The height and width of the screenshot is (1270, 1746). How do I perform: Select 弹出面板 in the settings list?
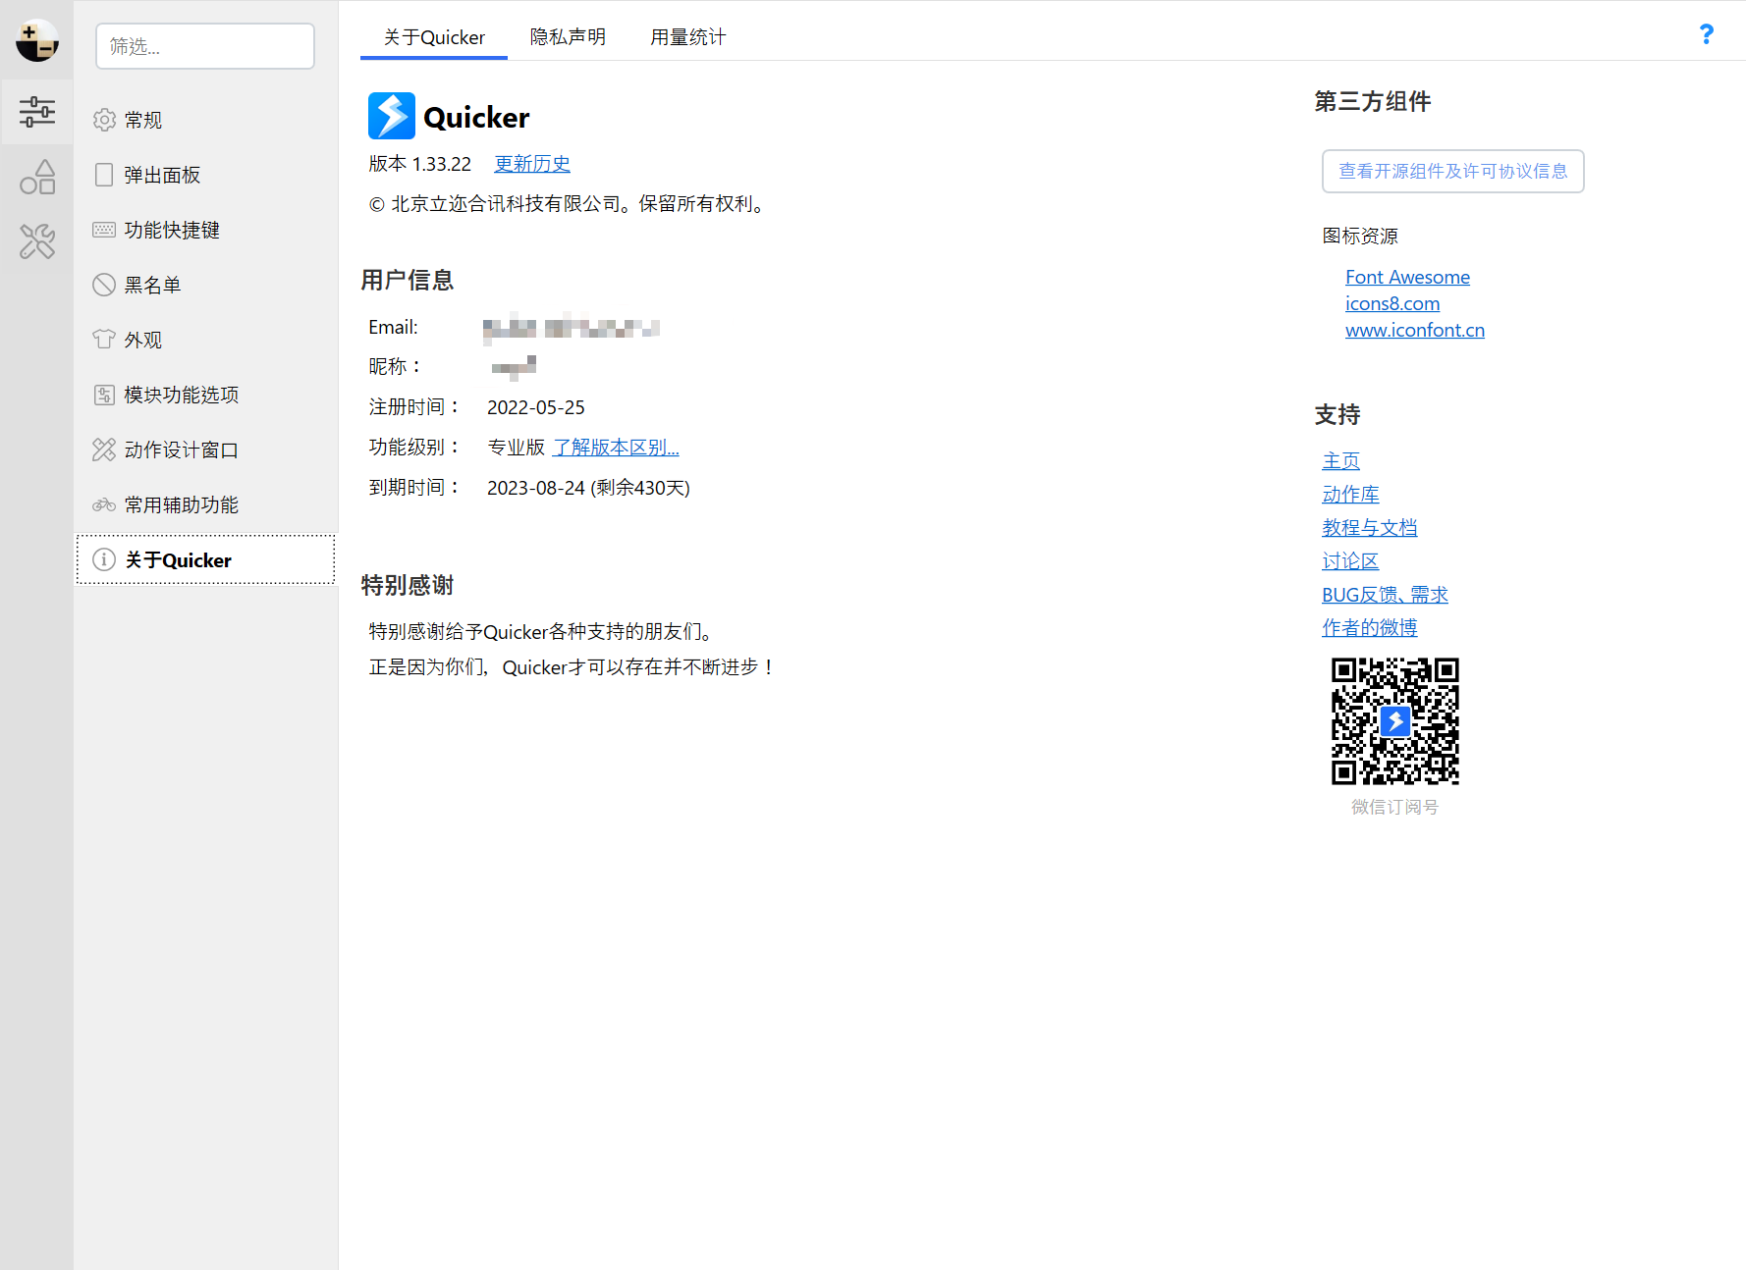coord(206,175)
